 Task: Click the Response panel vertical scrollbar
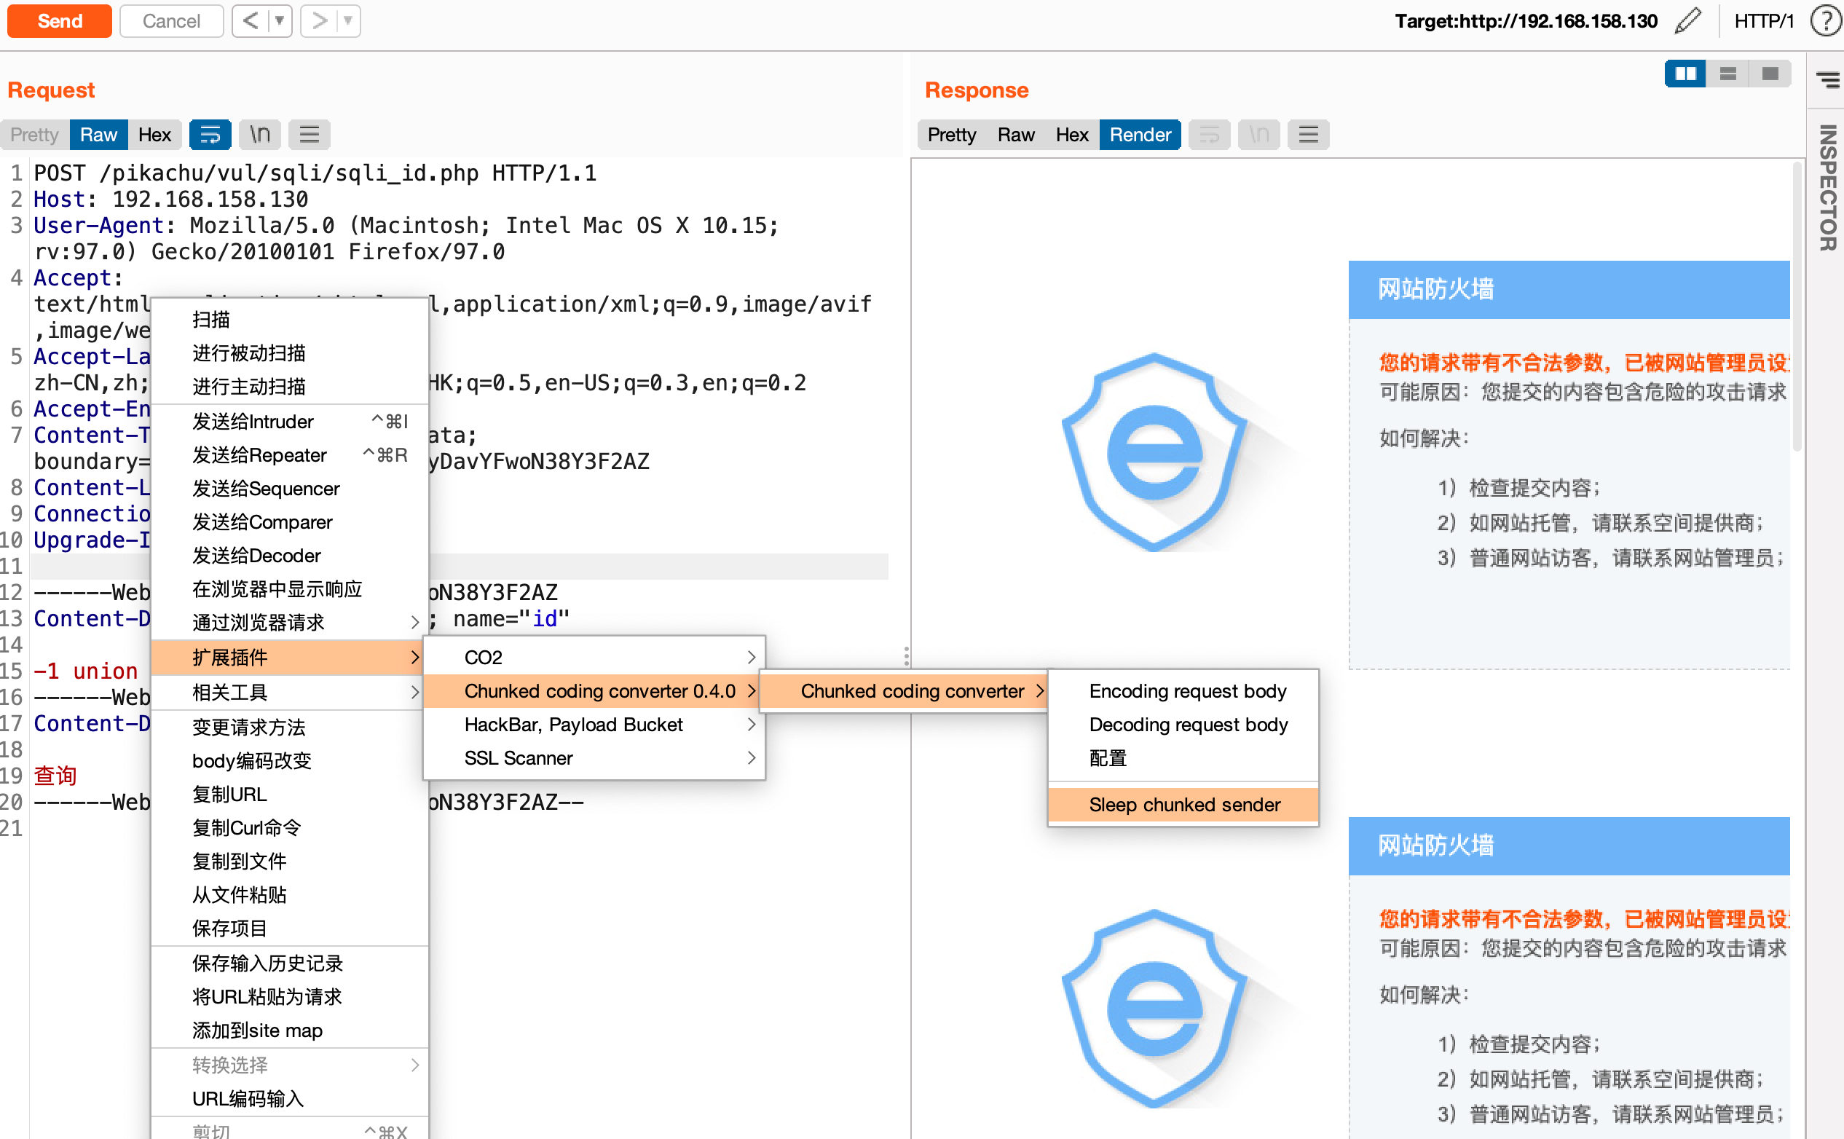coord(1797,306)
